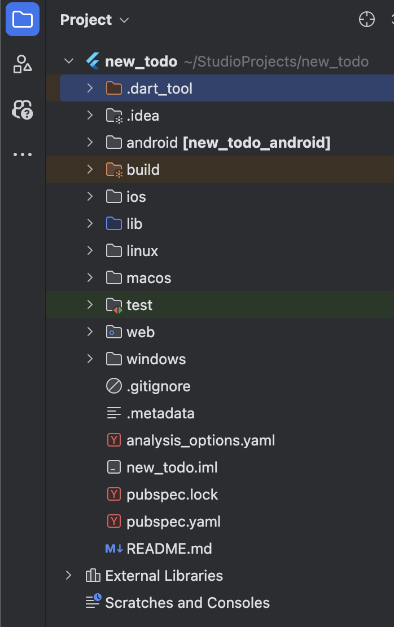The width and height of the screenshot is (394, 627).
Task: Expand the .dart_tool folder
Action: click(90, 88)
